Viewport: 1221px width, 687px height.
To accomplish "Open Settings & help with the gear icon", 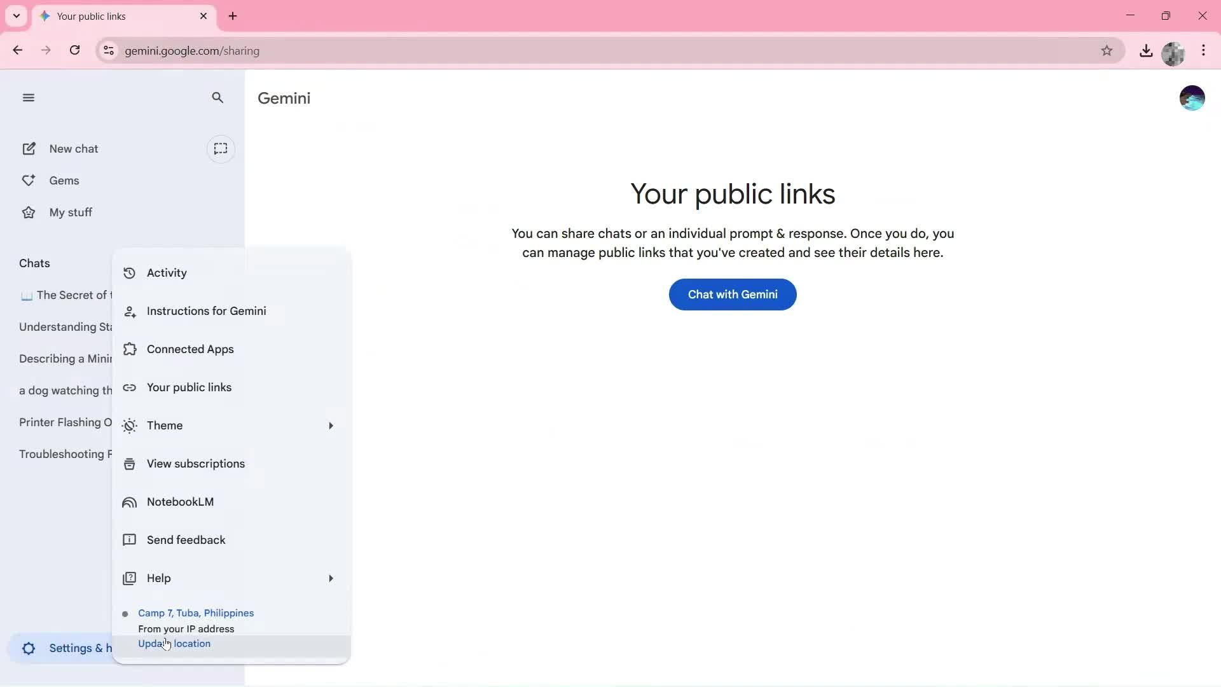I will pos(28,648).
